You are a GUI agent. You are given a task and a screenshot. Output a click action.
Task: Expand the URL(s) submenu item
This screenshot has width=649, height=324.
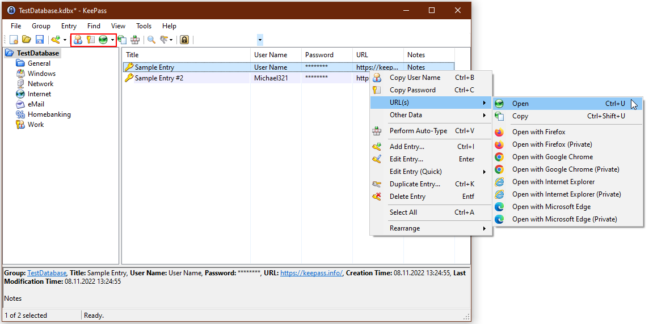point(431,103)
